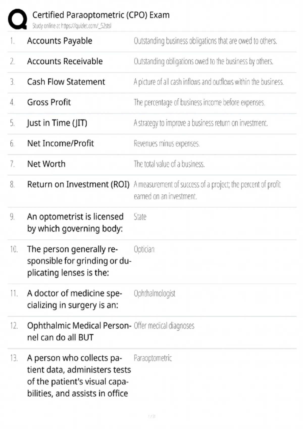This screenshot has width=303, height=430.
Task: Select the Accounts Receivable term
Action: [x=65, y=61]
